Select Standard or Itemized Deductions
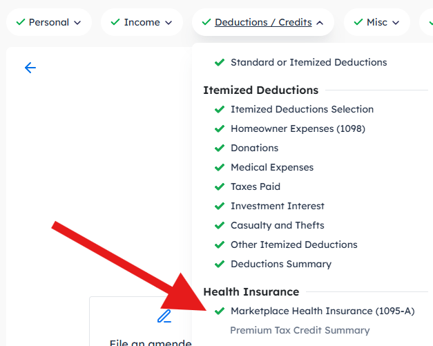 tap(309, 62)
